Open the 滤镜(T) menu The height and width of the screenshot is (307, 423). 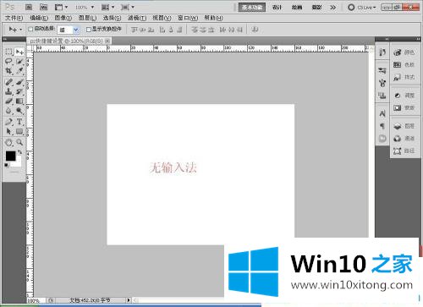click(x=137, y=18)
